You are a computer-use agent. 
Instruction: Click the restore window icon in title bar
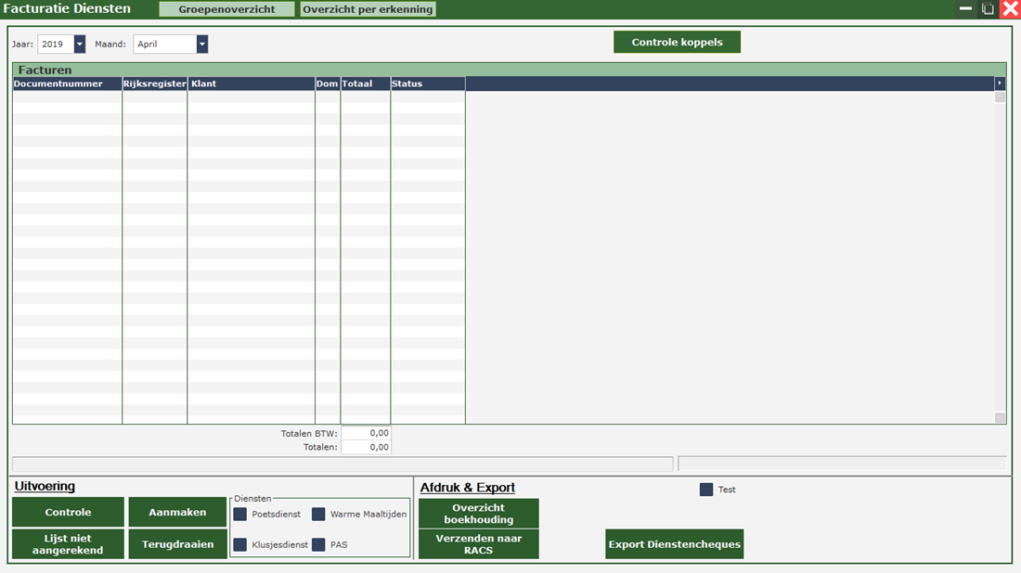(988, 9)
